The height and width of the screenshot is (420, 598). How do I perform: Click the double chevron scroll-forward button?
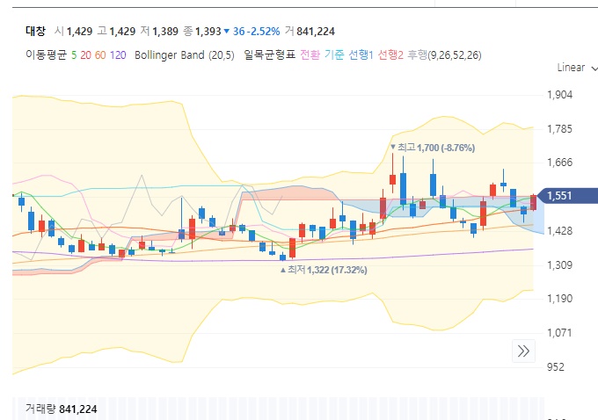point(523,351)
